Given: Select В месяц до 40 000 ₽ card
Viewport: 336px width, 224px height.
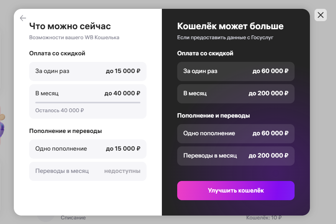Looking at the screenshot, I should coord(88,93).
